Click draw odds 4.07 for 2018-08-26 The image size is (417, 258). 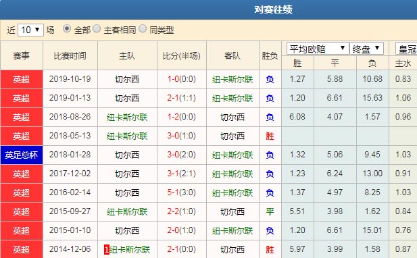tap(335, 117)
